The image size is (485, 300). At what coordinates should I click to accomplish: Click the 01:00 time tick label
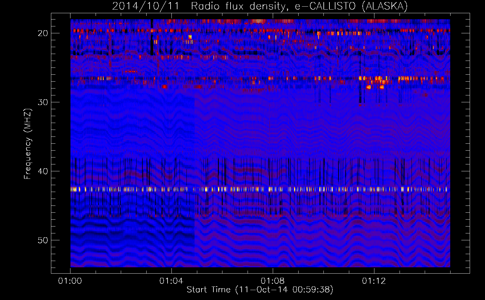(x=70, y=281)
